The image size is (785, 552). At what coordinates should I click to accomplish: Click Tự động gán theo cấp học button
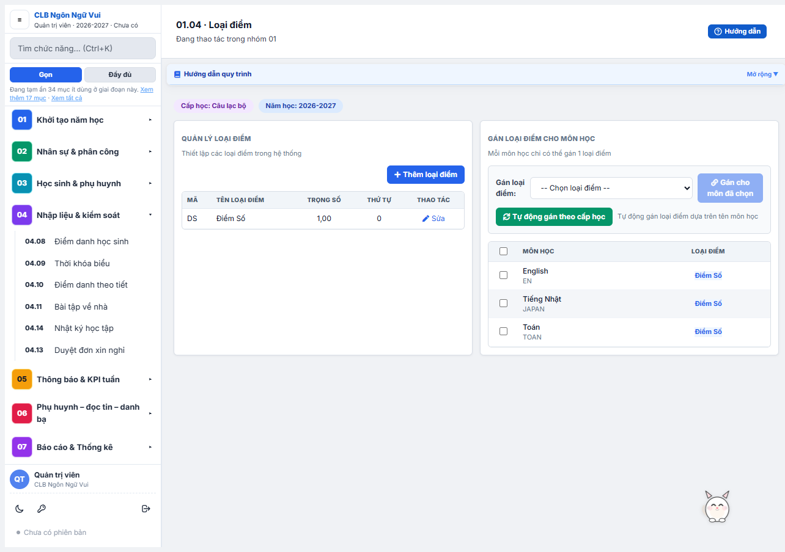(554, 217)
